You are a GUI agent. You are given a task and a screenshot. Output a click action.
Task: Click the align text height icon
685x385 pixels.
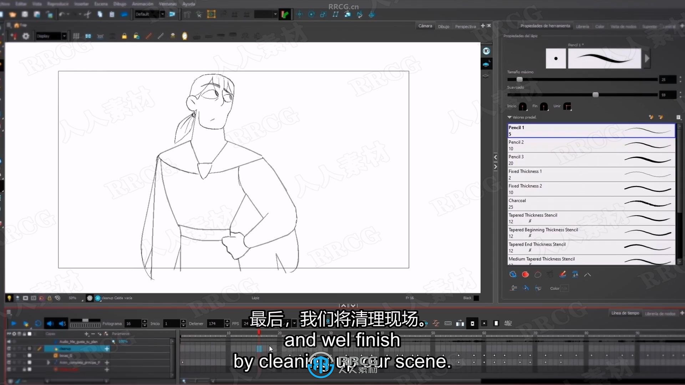point(575,274)
